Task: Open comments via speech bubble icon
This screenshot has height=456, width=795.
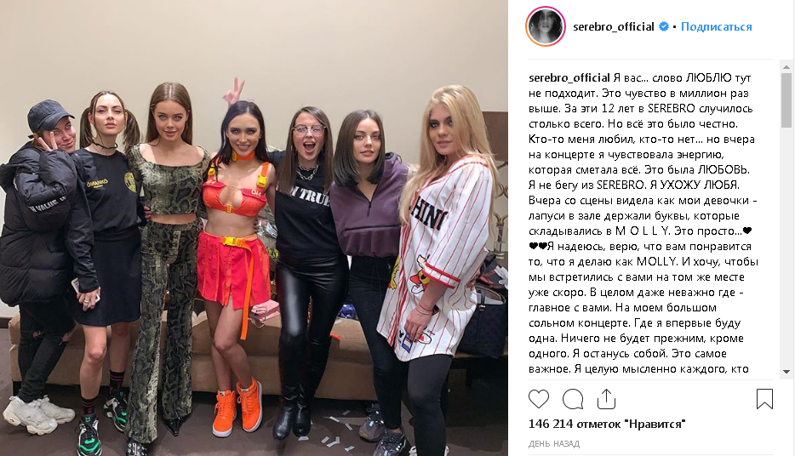Action: pos(573,399)
